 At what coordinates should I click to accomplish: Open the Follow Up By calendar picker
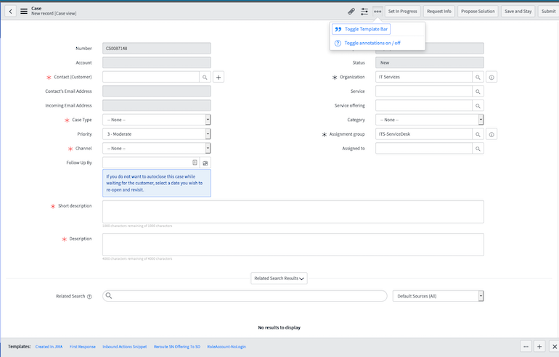point(205,163)
